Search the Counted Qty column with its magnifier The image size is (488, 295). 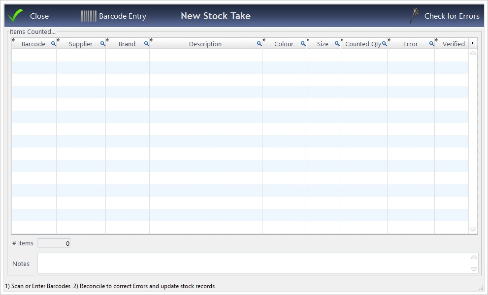[x=385, y=44]
